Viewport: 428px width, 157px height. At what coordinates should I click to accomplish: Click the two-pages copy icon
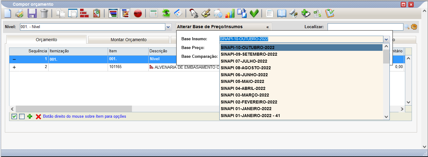click(61, 13)
